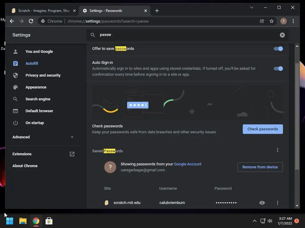Viewport: 305px width, 228px height.
Task: Show hidden system tray icons
Action: point(254,221)
